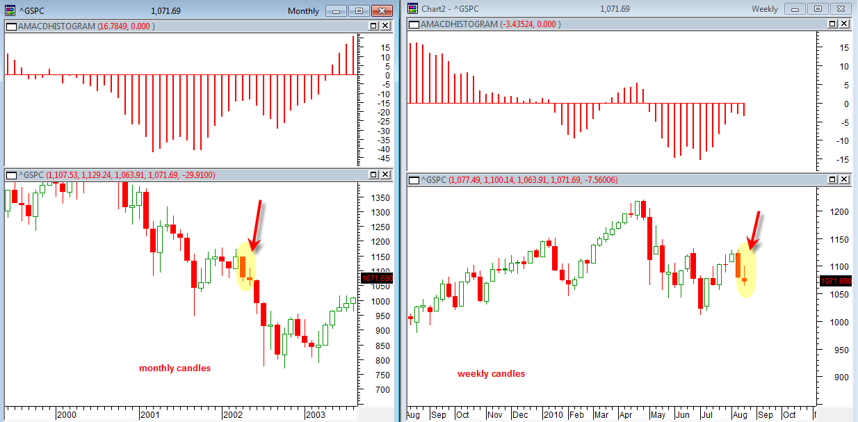Close the Monthly ^GSPC chart window
This screenshot has height=422, width=858.
382,10
